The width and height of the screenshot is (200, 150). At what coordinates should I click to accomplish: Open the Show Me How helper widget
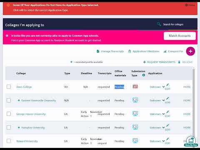coord(191,141)
